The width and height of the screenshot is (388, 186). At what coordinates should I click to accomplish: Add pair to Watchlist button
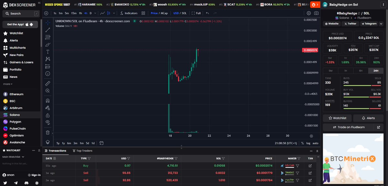coord(337,118)
